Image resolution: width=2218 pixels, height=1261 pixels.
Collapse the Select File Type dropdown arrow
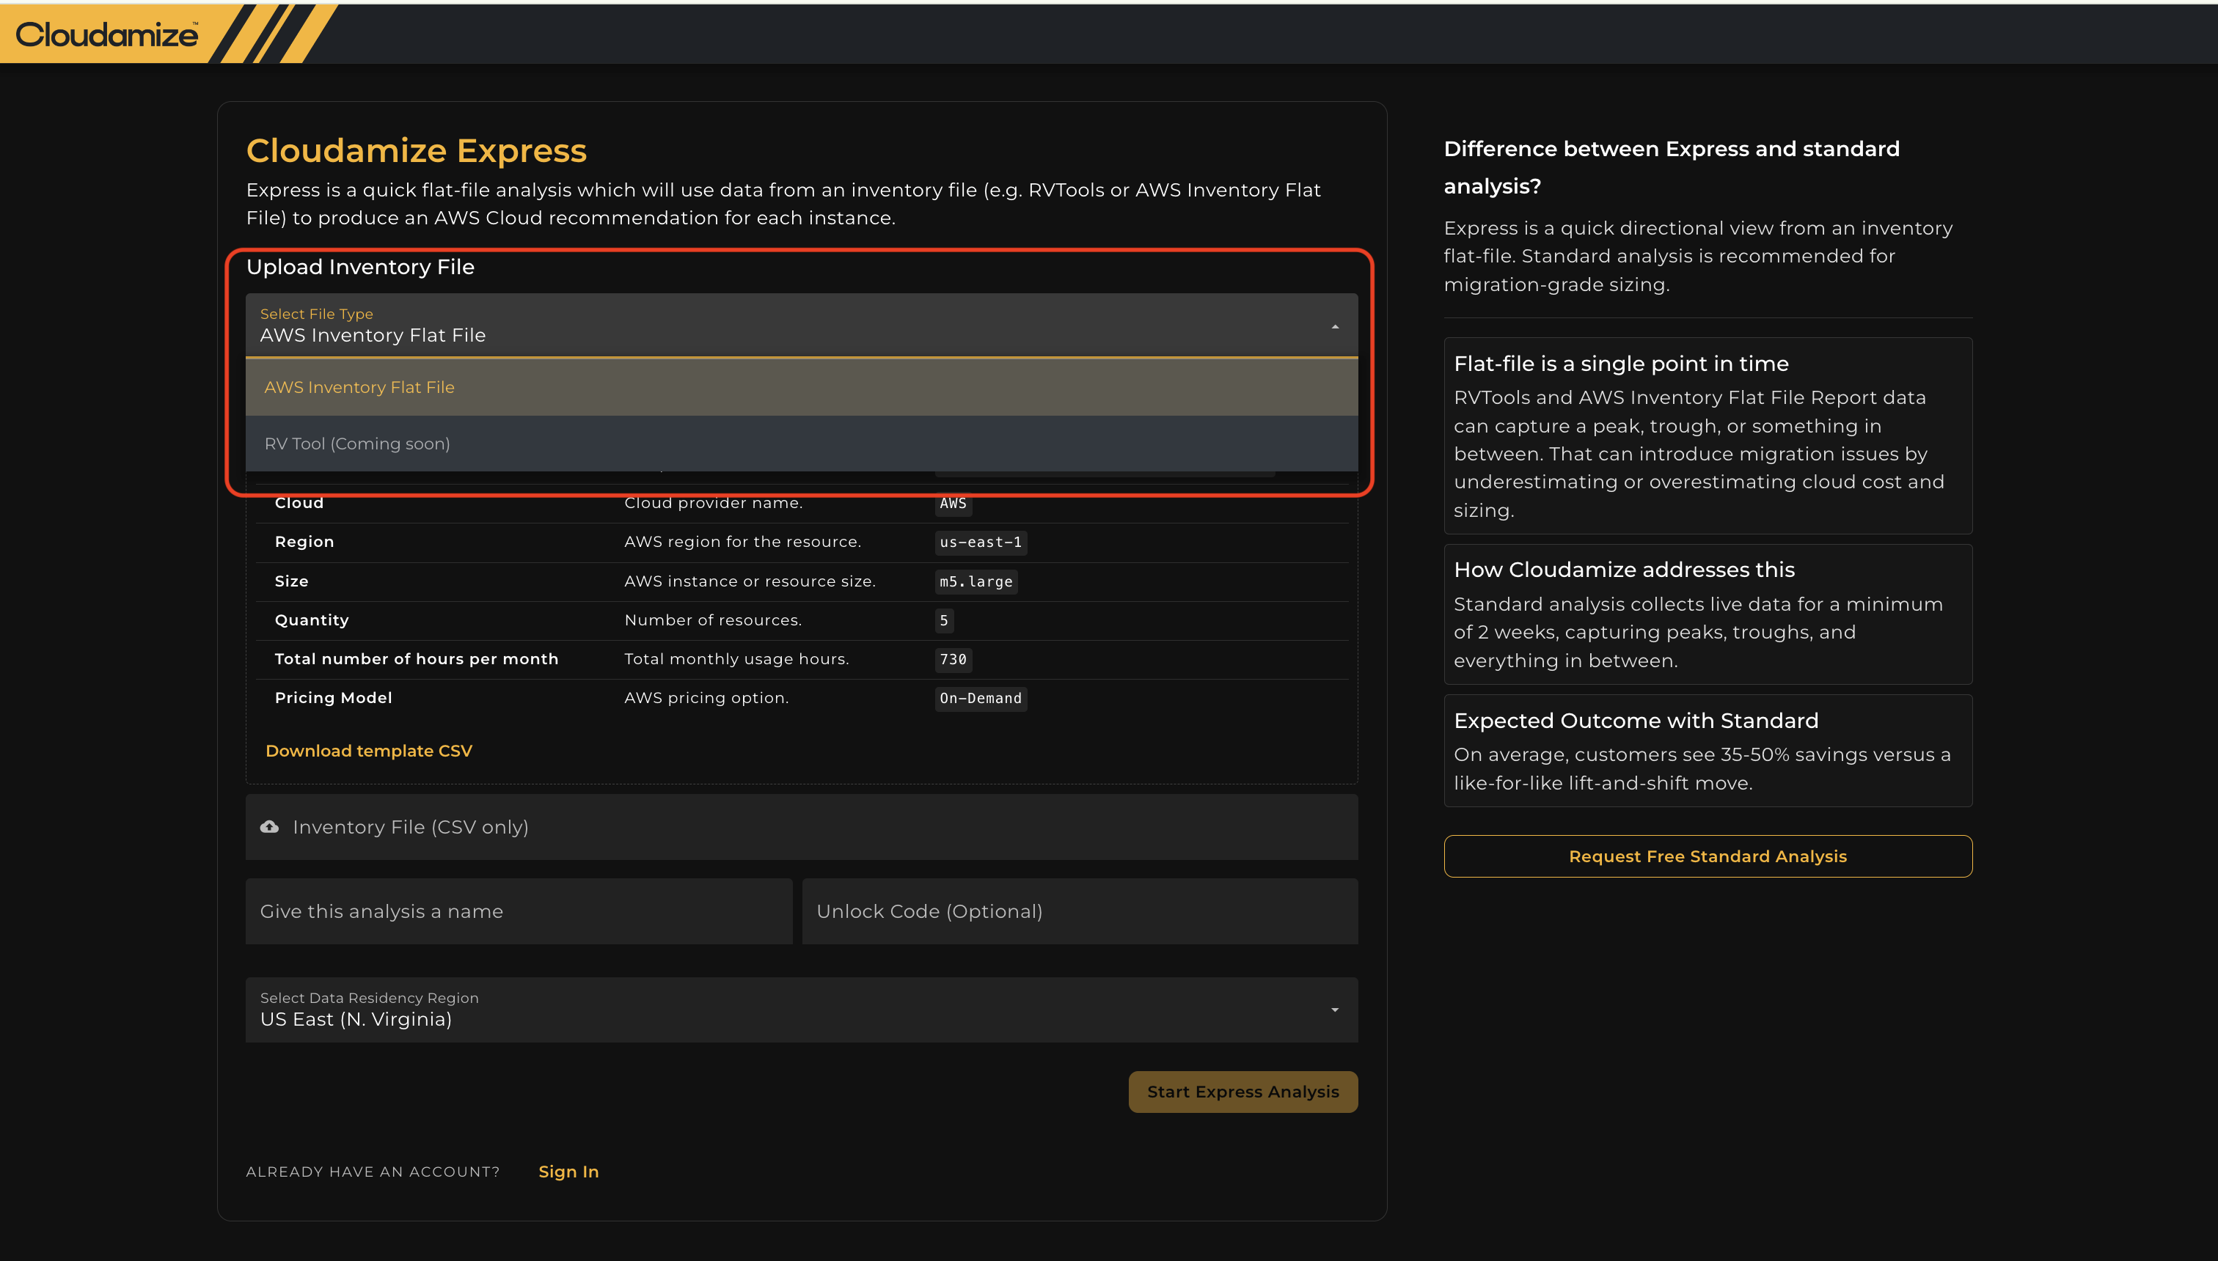click(1334, 326)
